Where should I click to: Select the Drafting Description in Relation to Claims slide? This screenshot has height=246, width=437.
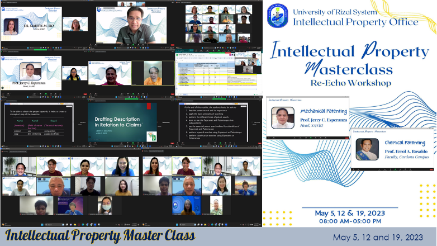coord(122,122)
